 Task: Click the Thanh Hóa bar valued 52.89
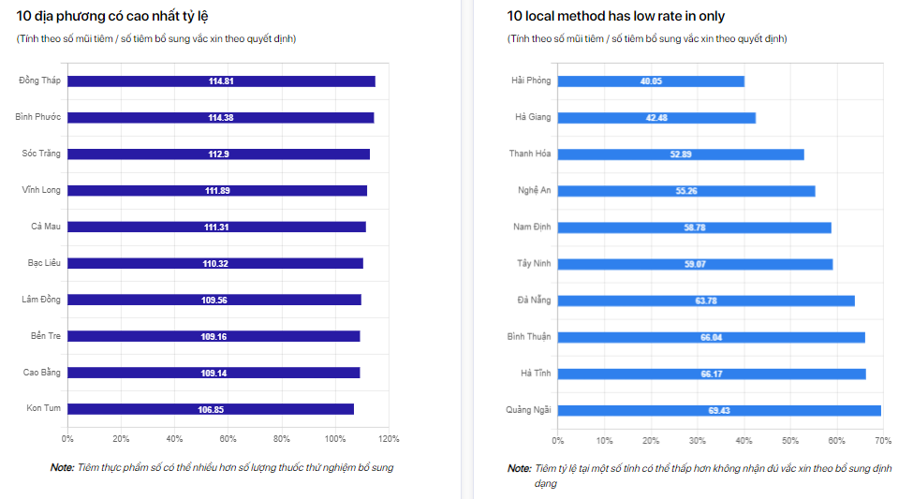[x=681, y=154]
